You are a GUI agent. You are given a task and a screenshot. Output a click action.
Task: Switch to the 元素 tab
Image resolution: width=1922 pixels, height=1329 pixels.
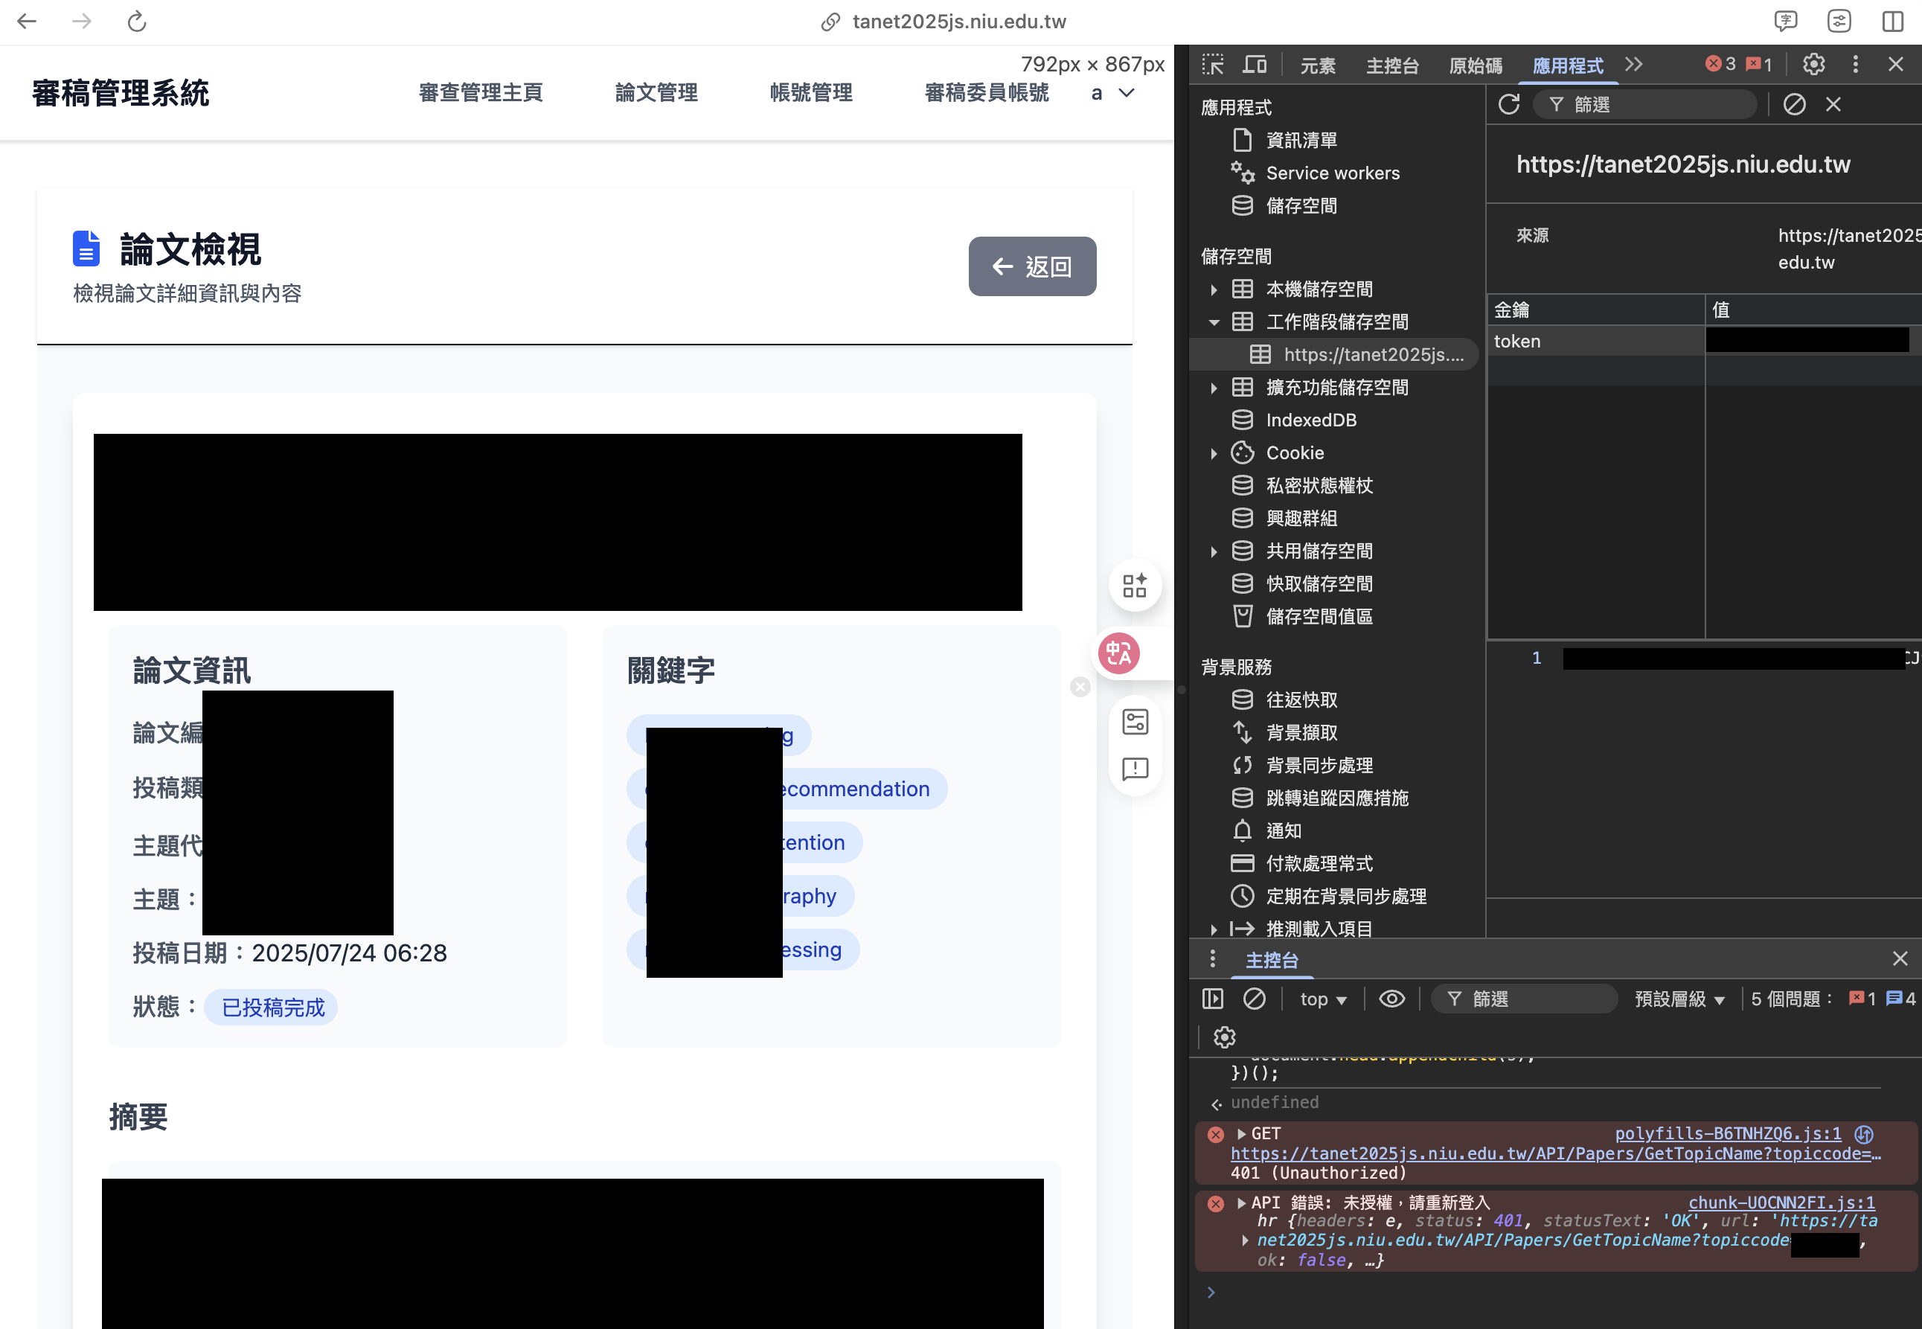click(1319, 65)
